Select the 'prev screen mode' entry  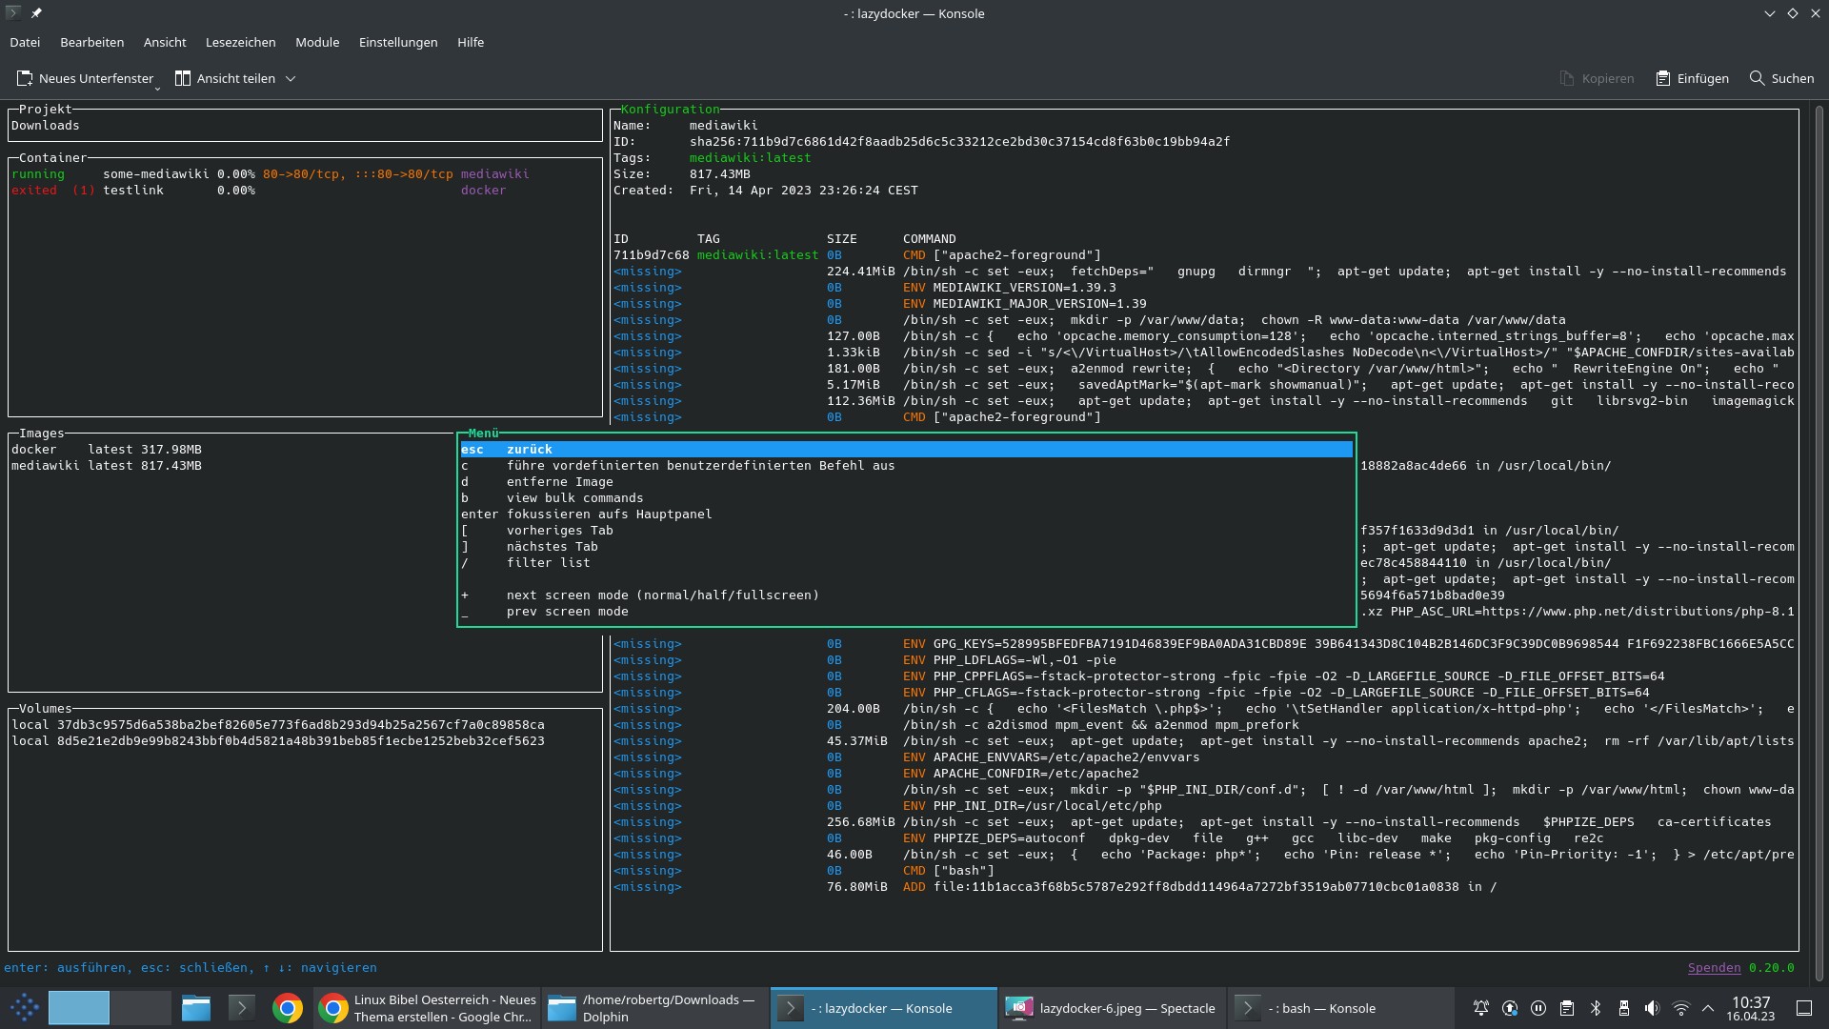(906, 611)
